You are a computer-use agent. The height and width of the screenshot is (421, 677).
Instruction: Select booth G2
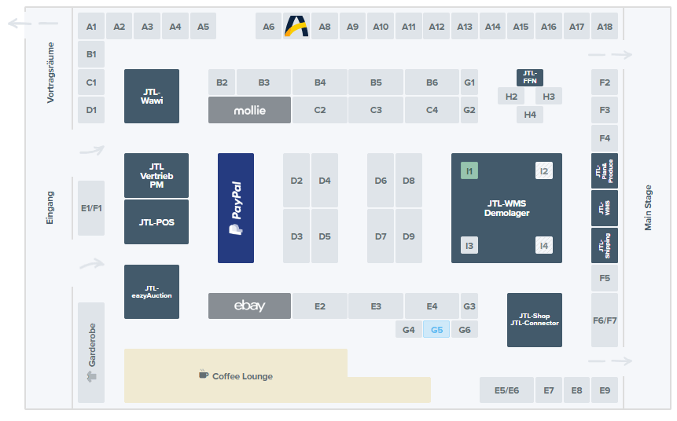(469, 110)
